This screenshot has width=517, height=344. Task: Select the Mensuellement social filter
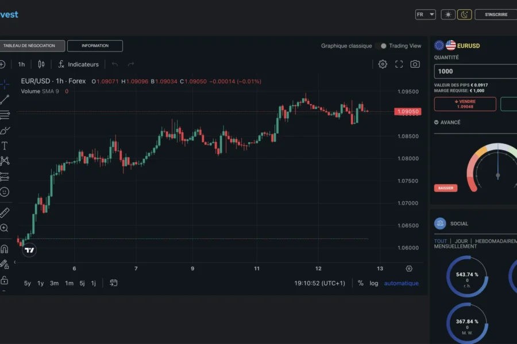pyautogui.click(x=456, y=246)
